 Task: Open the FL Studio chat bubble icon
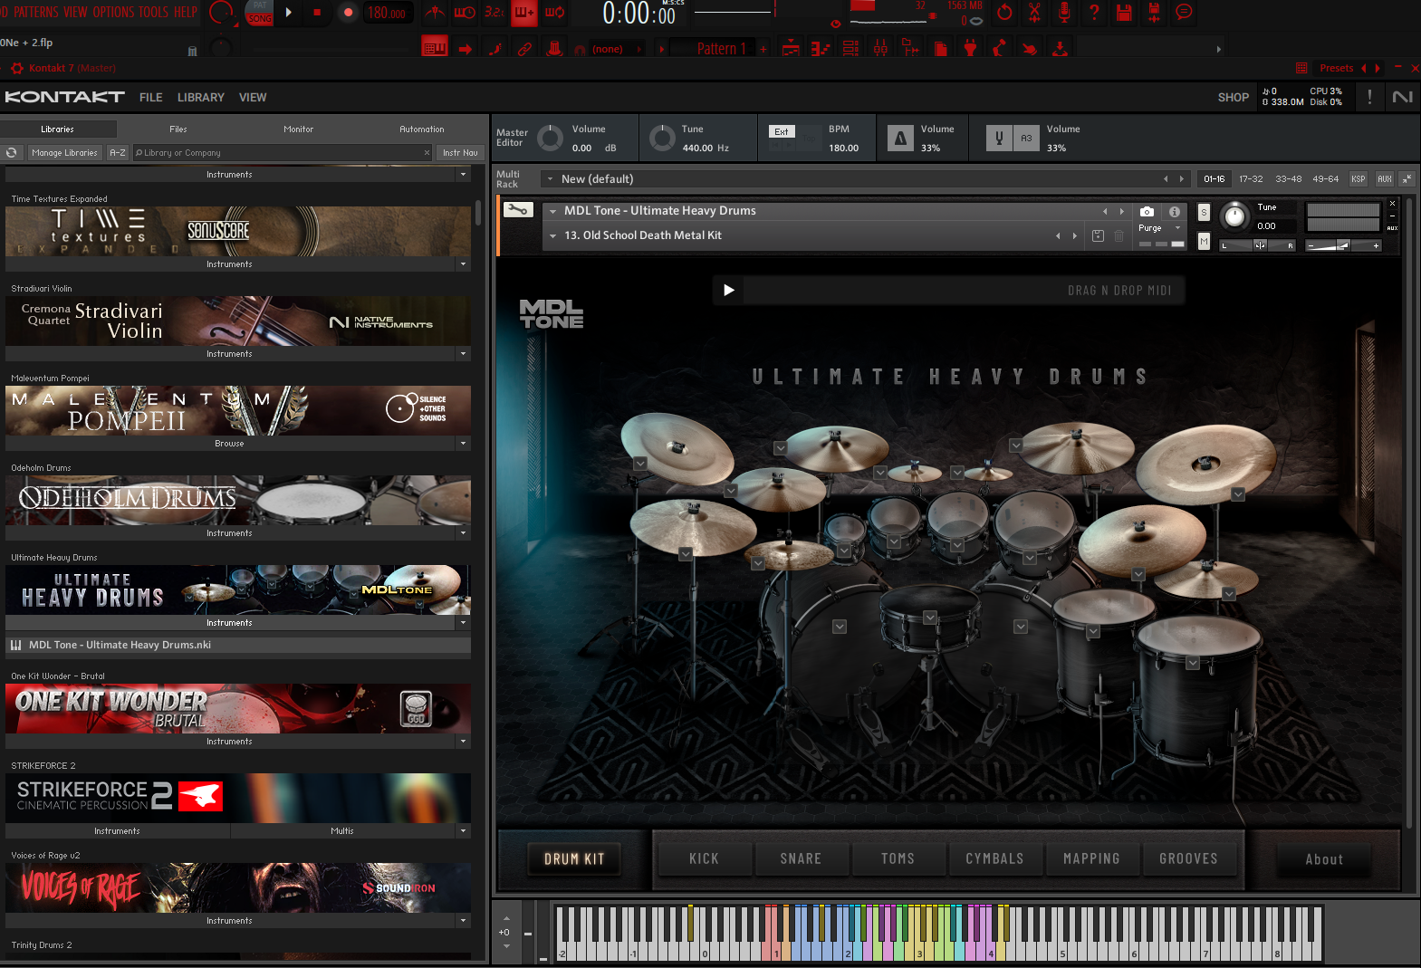tap(1184, 13)
